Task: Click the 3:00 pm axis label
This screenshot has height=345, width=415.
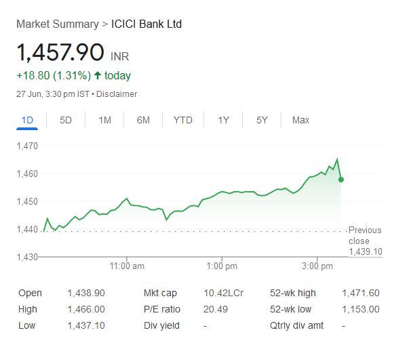Action: [317, 266]
